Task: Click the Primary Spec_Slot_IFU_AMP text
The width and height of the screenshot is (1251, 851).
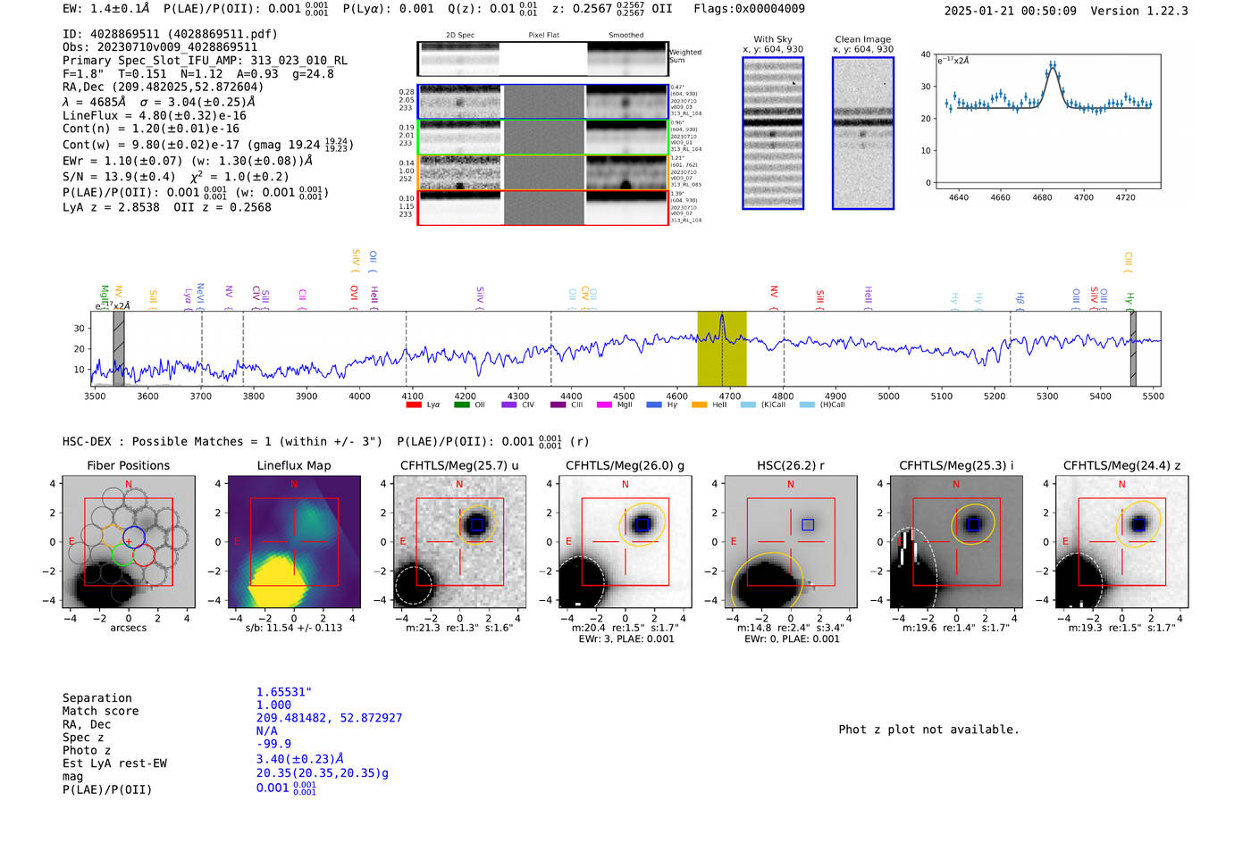Action: [x=206, y=61]
